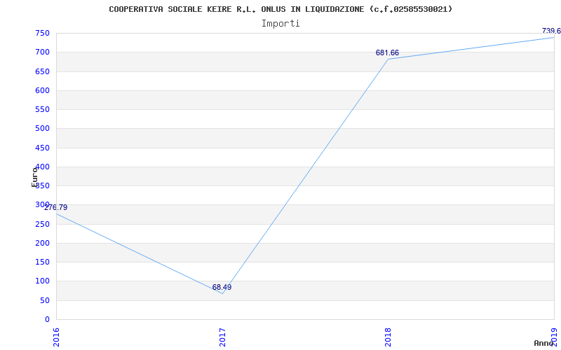
Task: Click the 'Importi' subtitle
Action: point(280,23)
